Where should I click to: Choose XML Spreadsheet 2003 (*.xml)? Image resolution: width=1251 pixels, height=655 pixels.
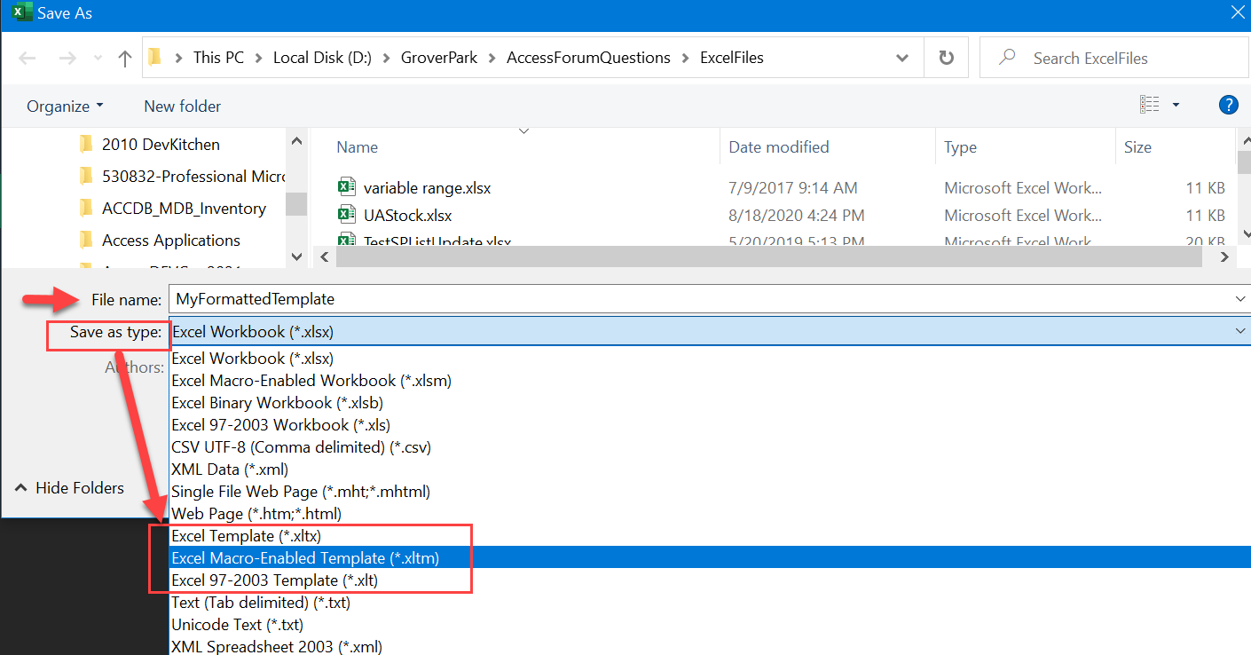pyautogui.click(x=710, y=646)
